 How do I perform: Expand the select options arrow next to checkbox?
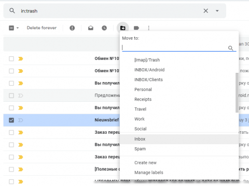tap(18, 28)
